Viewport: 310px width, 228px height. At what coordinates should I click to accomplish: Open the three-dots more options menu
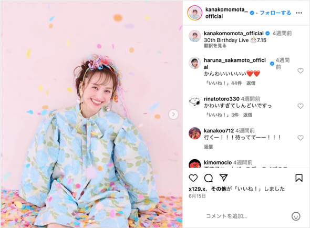click(299, 13)
